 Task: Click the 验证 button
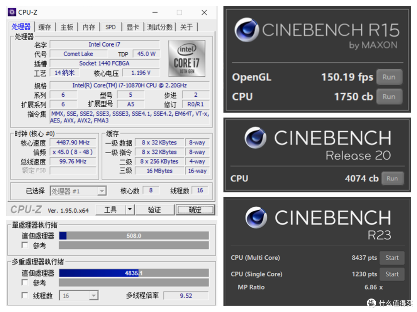click(154, 210)
